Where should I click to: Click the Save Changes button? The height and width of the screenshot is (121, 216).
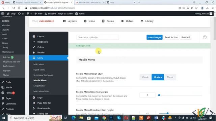[155, 37]
